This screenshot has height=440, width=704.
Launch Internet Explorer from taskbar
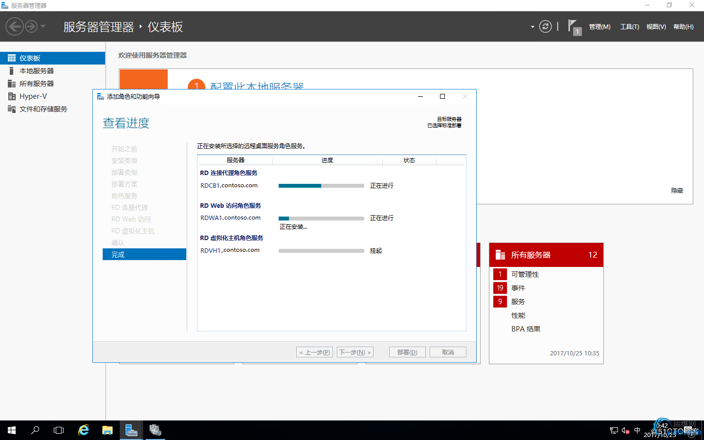tap(84, 430)
